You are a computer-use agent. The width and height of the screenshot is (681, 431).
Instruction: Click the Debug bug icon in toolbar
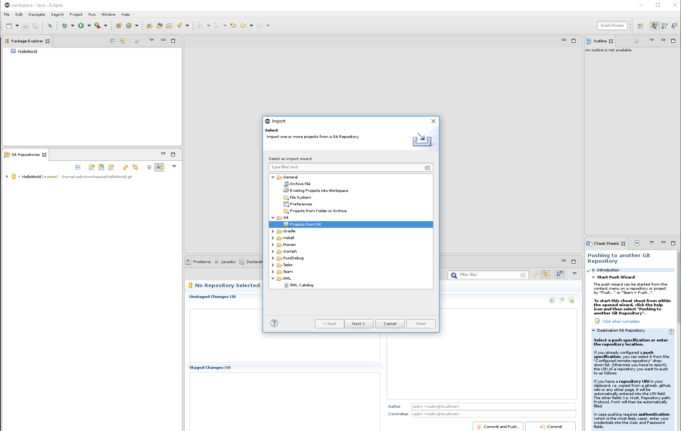coord(64,25)
